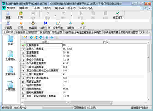Open the 五金手册 handbook icon
The image size is (153, 111).
[x=58, y=25]
